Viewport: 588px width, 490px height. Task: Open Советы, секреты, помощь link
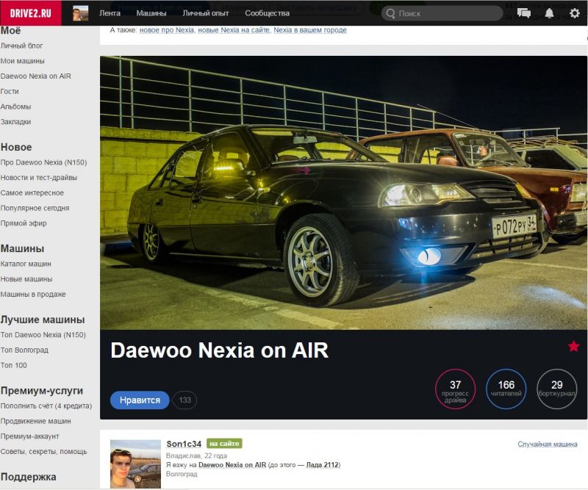point(43,451)
